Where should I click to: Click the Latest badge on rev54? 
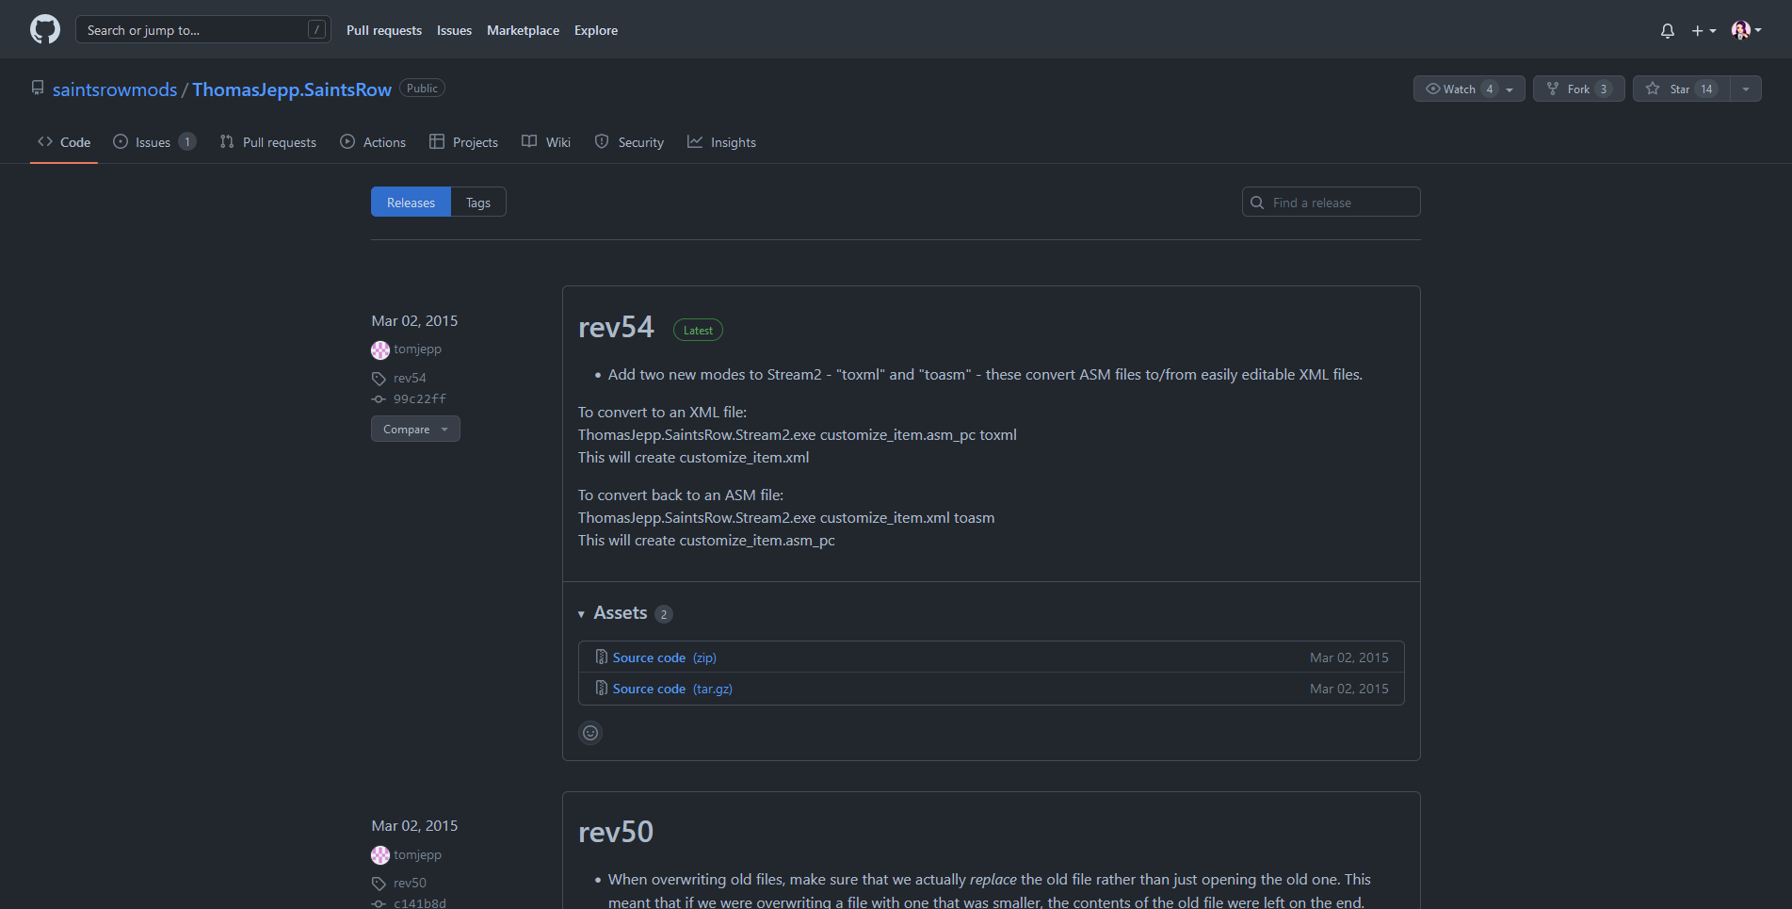[698, 330]
